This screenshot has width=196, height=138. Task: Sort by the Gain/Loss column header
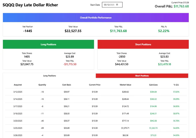click(x=153, y=85)
